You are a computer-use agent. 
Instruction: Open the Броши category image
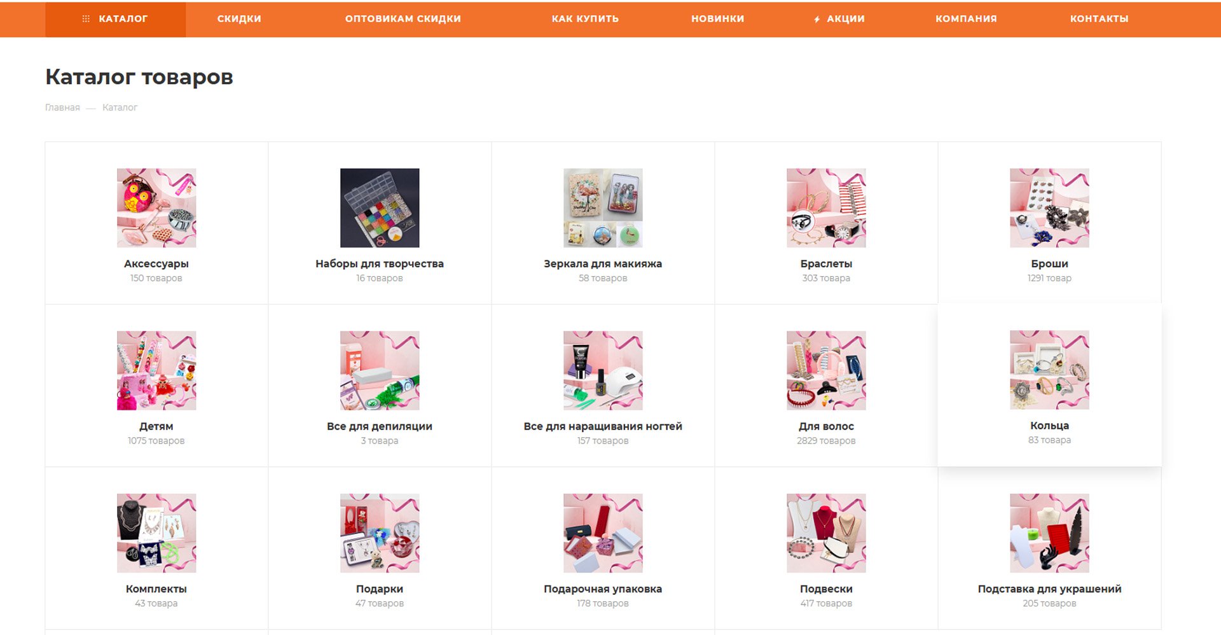[x=1049, y=208]
